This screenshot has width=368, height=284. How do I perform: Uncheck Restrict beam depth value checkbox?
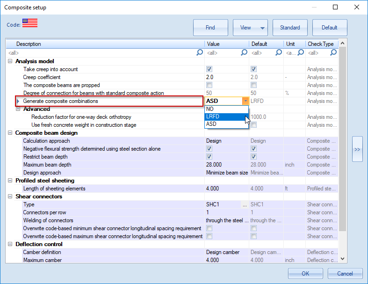click(209, 157)
